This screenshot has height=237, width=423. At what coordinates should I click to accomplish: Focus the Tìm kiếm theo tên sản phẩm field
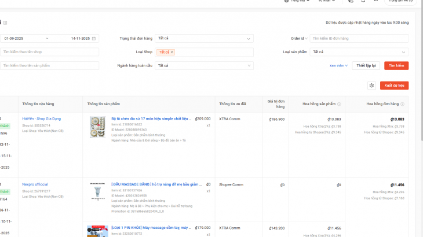pyautogui.click(x=49, y=66)
